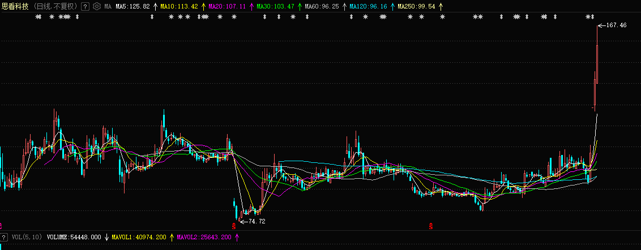Click the 167.46 high price label
The image size is (641, 250).
click(616, 25)
